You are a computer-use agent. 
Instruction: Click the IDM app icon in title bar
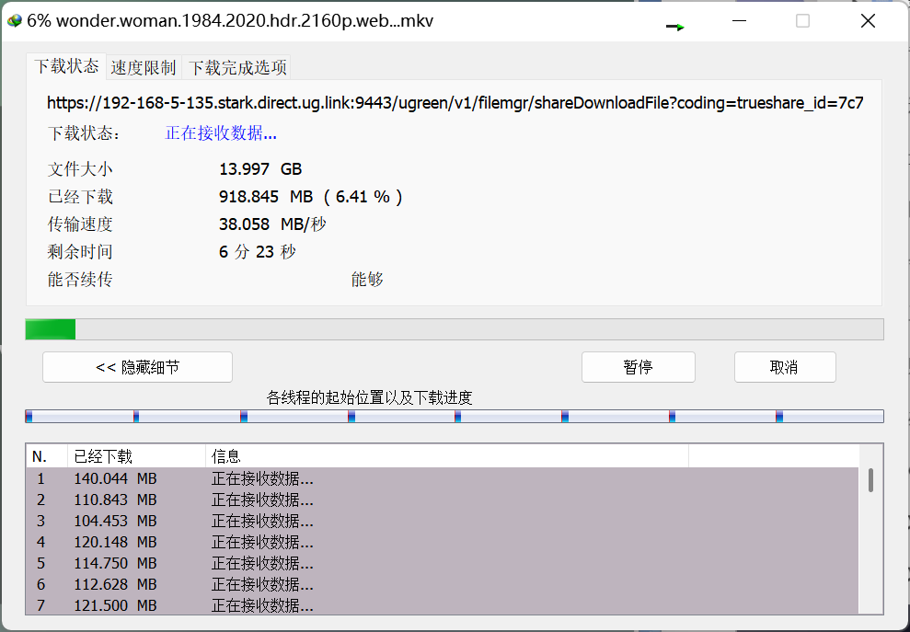[15, 21]
